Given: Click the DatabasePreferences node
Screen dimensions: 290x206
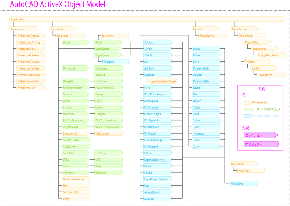Looking at the screenshot, I should [x=76, y=179].
